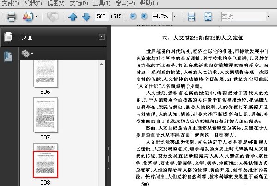Viewport: 277px width, 186px height.
Task: Open the 帮助(H) menu
Action: tap(149, 3)
